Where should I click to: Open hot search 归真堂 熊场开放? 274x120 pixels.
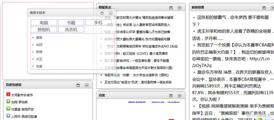22,110
